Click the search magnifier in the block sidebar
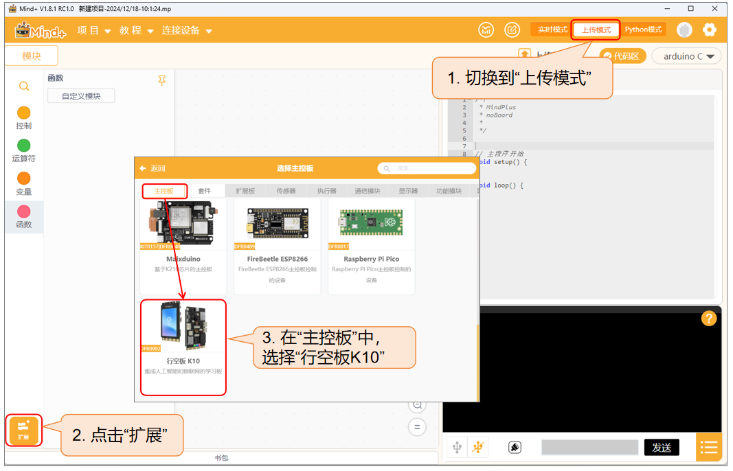This screenshot has height=471, width=733. point(24,87)
